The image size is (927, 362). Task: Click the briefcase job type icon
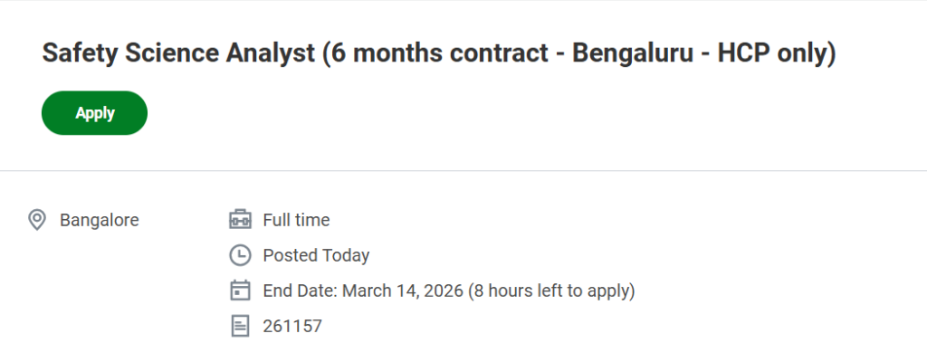(240, 220)
